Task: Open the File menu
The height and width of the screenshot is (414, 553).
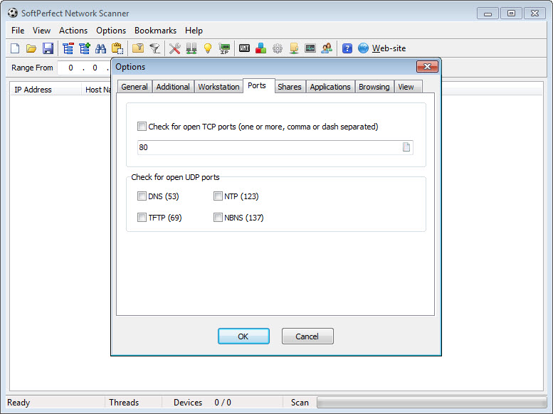Action: (x=18, y=31)
